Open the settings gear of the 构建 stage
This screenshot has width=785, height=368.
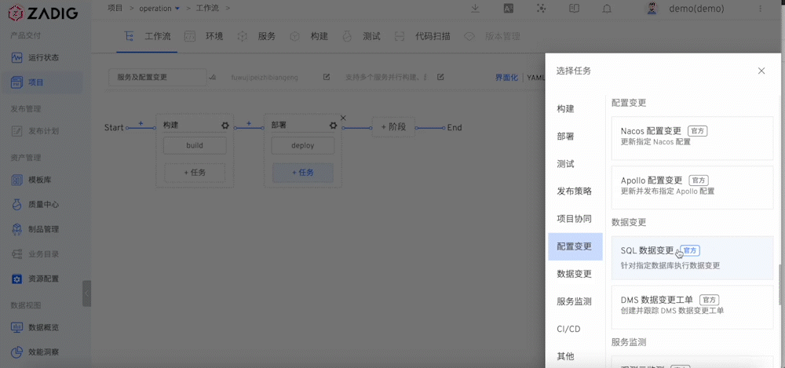pyautogui.click(x=225, y=126)
